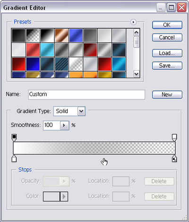
Task: Select the deep royal blue preset in the third row
Action: pos(33,64)
